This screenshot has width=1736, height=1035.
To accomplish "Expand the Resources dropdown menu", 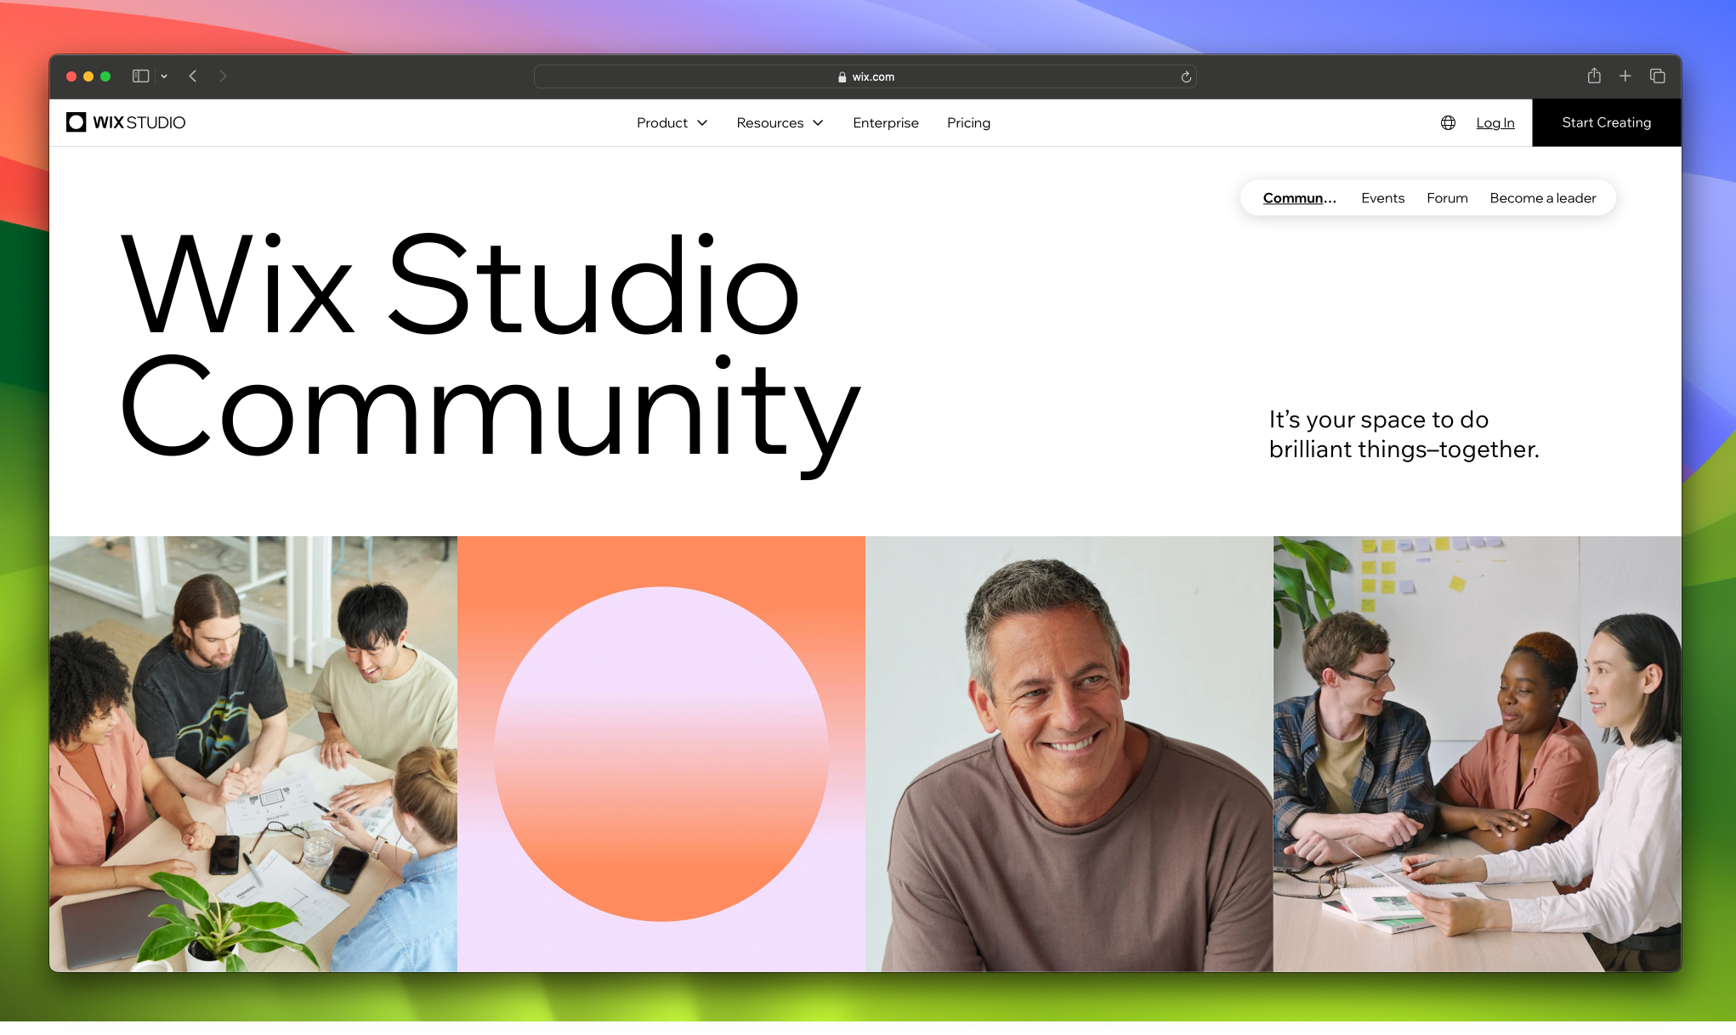I will pos(780,122).
